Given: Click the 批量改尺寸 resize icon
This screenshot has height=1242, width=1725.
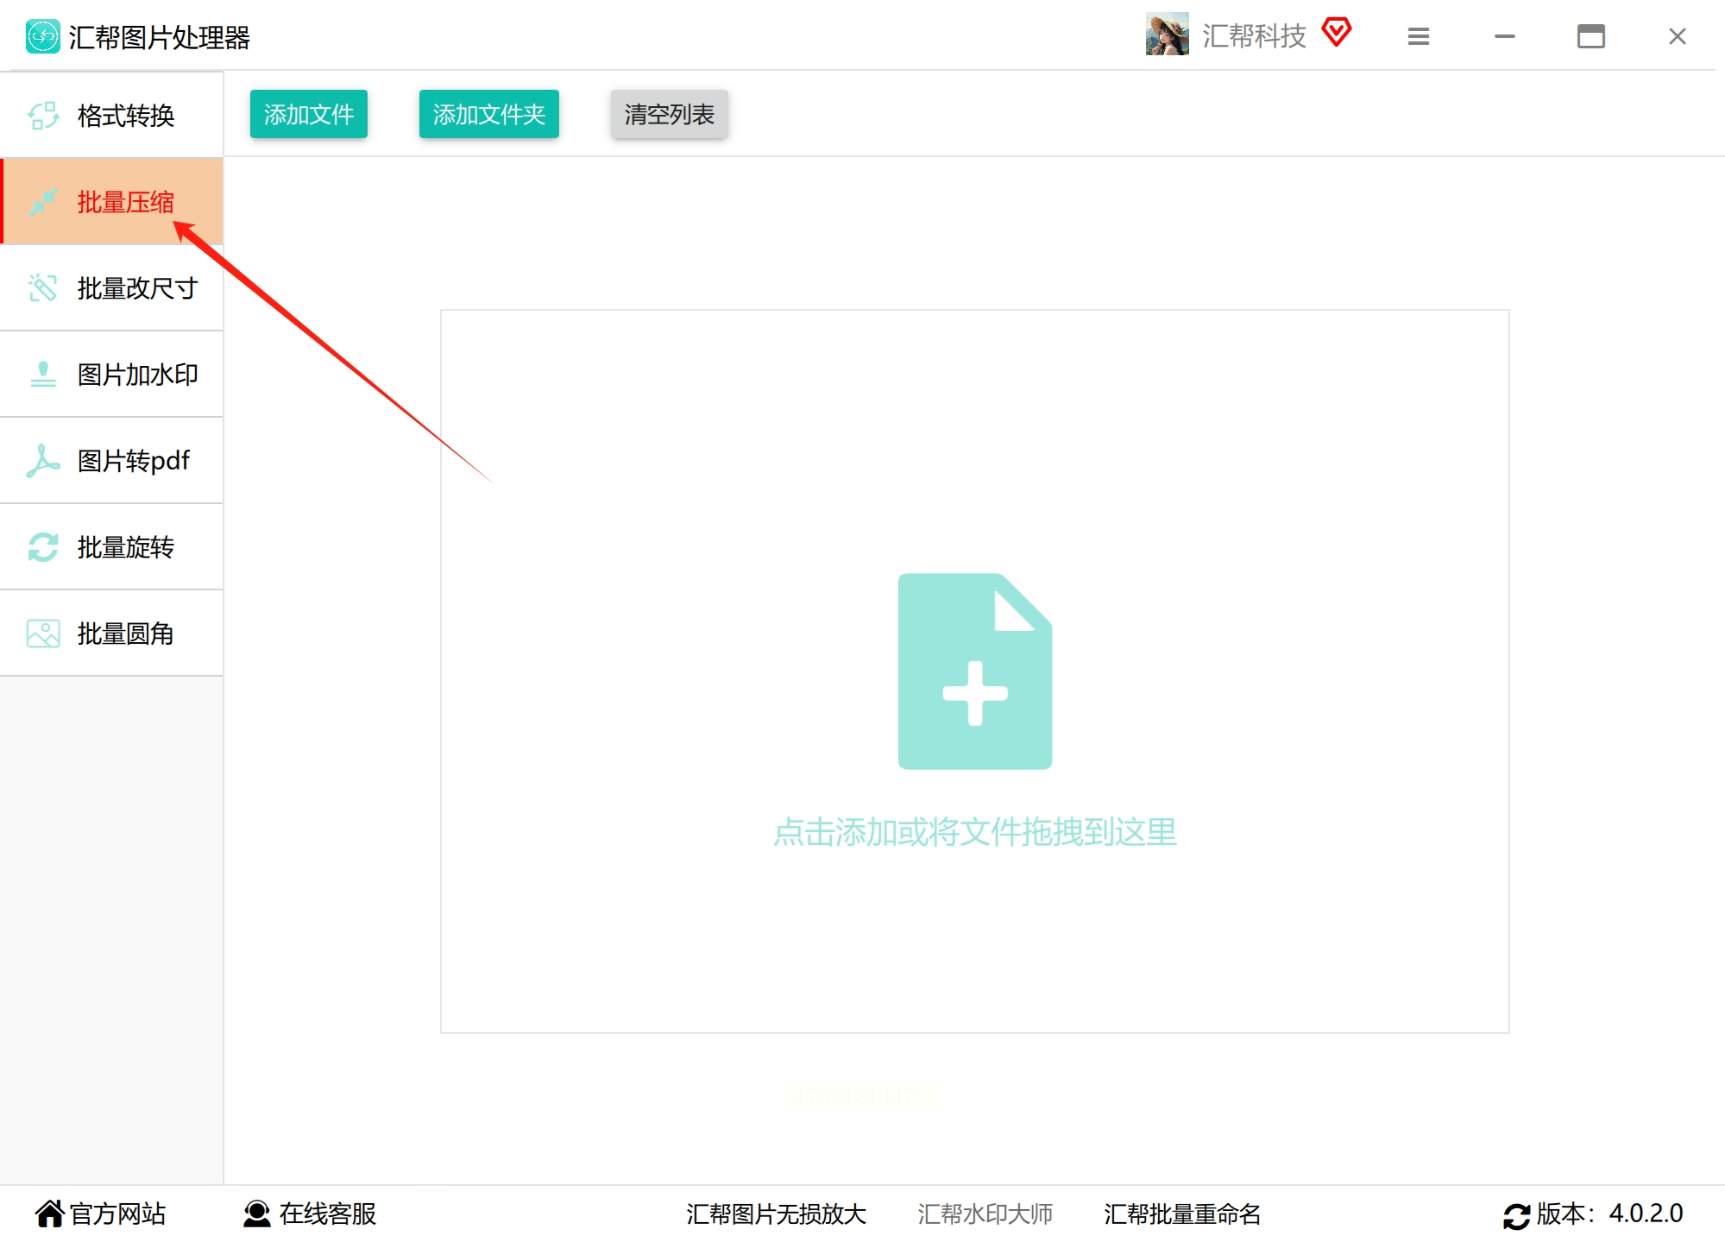Looking at the screenshot, I should point(43,287).
